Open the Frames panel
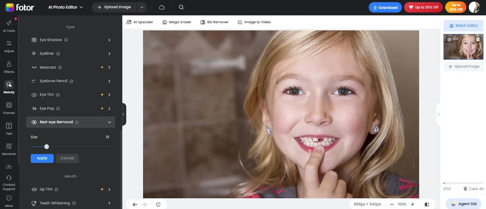 pyautogui.click(x=9, y=108)
